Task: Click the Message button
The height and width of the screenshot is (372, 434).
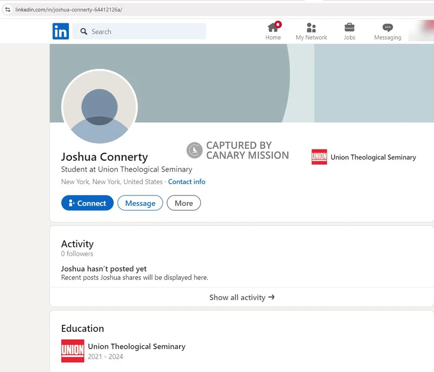Action: coord(140,203)
